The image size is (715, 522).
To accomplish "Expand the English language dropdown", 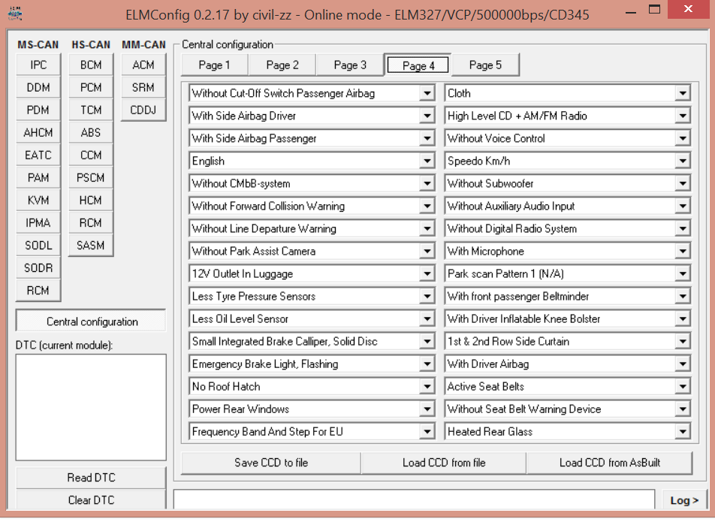I will [x=427, y=161].
